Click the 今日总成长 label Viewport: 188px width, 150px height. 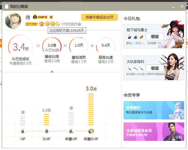coord(20,59)
